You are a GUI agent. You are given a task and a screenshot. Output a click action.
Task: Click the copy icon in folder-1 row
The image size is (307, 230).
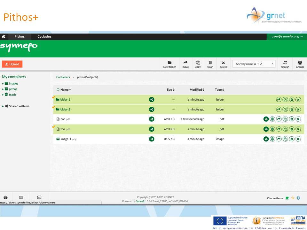tap(285, 100)
